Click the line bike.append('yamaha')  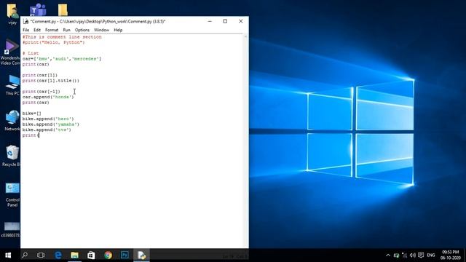point(51,124)
